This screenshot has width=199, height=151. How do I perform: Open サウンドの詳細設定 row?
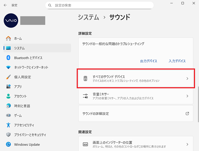click(x=136, y=114)
